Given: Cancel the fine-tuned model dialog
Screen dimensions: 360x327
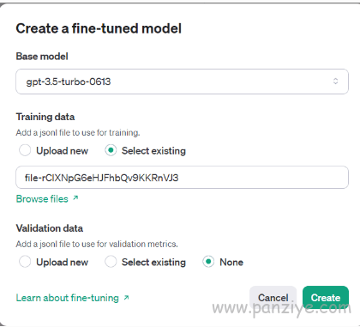Looking at the screenshot, I should point(273,298).
